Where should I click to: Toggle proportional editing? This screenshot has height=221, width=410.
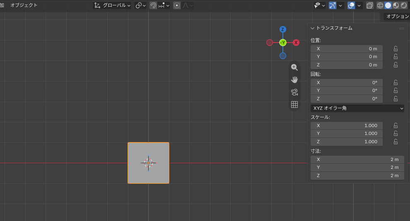(x=177, y=5)
